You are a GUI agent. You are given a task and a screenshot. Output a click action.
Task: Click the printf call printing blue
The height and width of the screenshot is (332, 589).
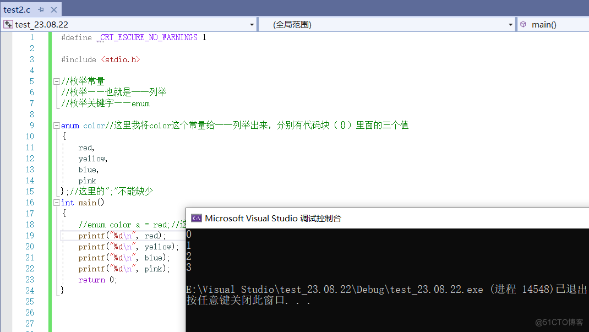124,258
